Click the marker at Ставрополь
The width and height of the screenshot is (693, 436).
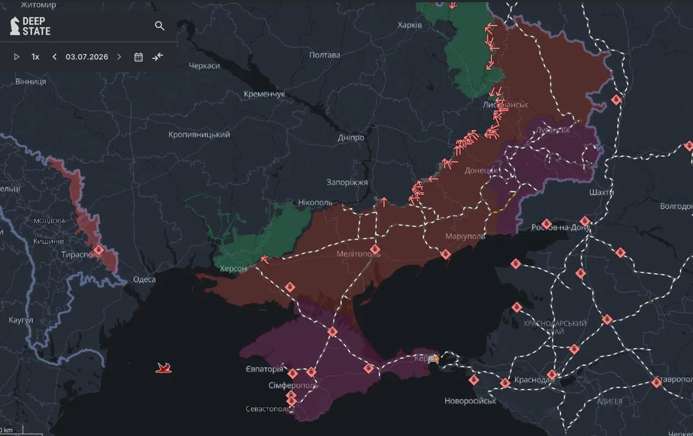(x=657, y=382)
